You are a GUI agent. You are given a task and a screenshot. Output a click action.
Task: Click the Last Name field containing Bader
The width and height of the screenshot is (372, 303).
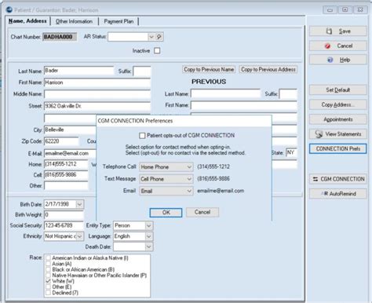coord(78,71)
